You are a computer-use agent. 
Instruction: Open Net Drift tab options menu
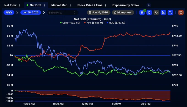click(44, 6)
